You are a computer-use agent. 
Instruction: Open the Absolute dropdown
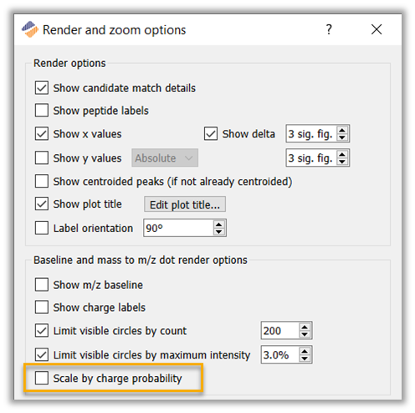coord(165,158)
